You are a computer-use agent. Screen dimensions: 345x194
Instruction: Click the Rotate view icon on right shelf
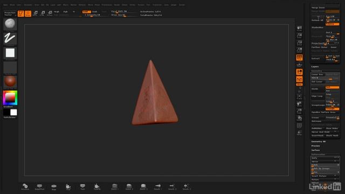[299, 119]
